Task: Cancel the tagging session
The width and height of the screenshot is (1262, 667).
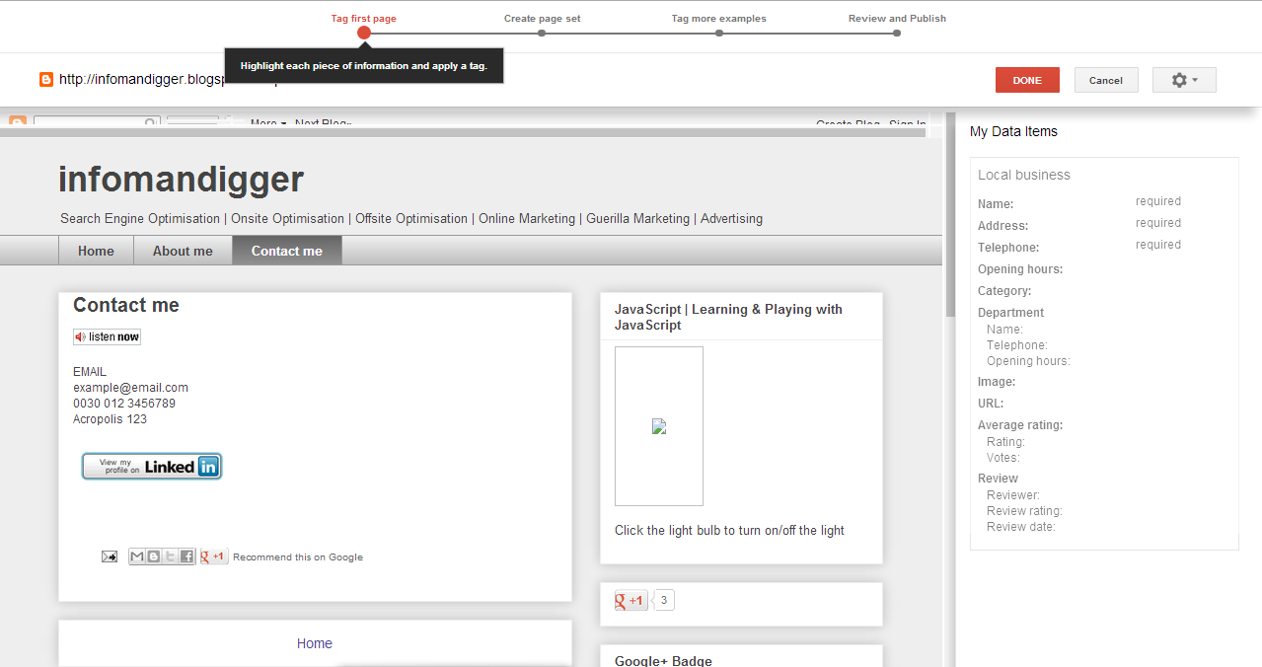Action: pos(1105,80)
